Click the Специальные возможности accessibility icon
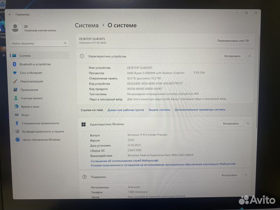The height and width of the screenshot is (210, 280). pyautogui.click(x=17, y=123)
